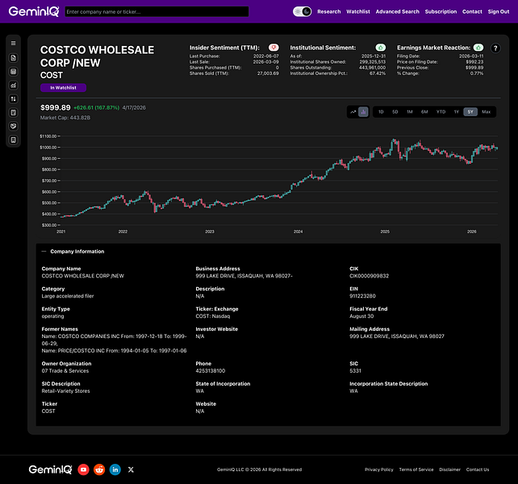Click the Insider Sentiment thumbs-down badge
The image size is (518, 484).
274,48
